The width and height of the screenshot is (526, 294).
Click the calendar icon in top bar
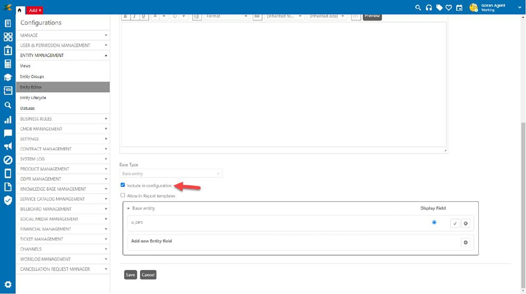459,8
